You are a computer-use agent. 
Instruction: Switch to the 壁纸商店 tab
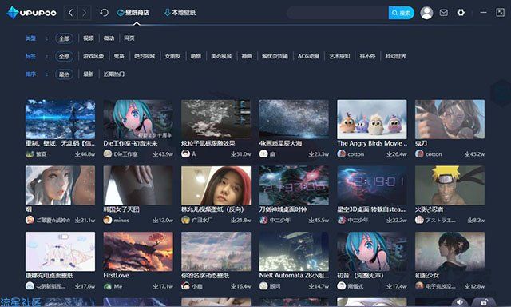[133, 13]
